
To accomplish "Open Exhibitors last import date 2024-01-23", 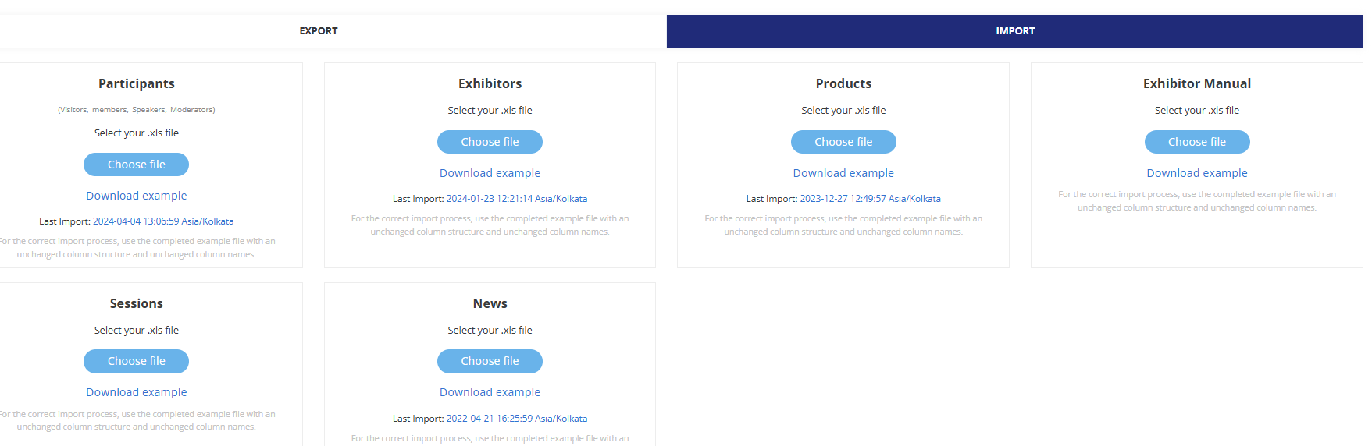I will (516, 199).
